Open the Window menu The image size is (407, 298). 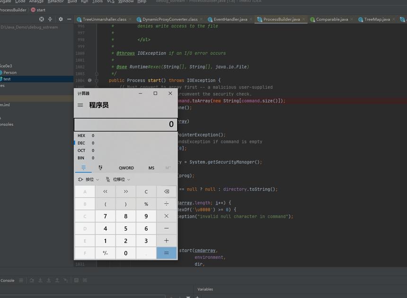pyautogui.click(x=126, y=1)
